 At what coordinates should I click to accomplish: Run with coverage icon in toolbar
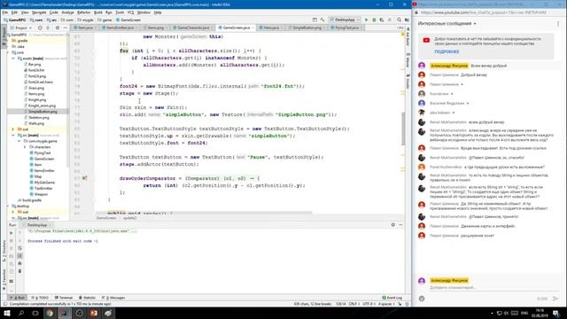click(382, 19)
